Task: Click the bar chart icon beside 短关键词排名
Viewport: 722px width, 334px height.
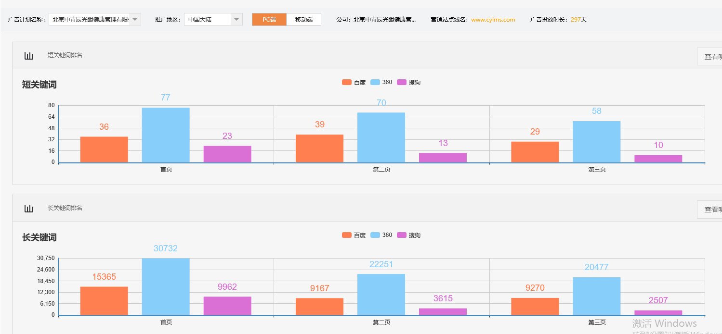Action: pyautogui.click(x=28, y=55)
